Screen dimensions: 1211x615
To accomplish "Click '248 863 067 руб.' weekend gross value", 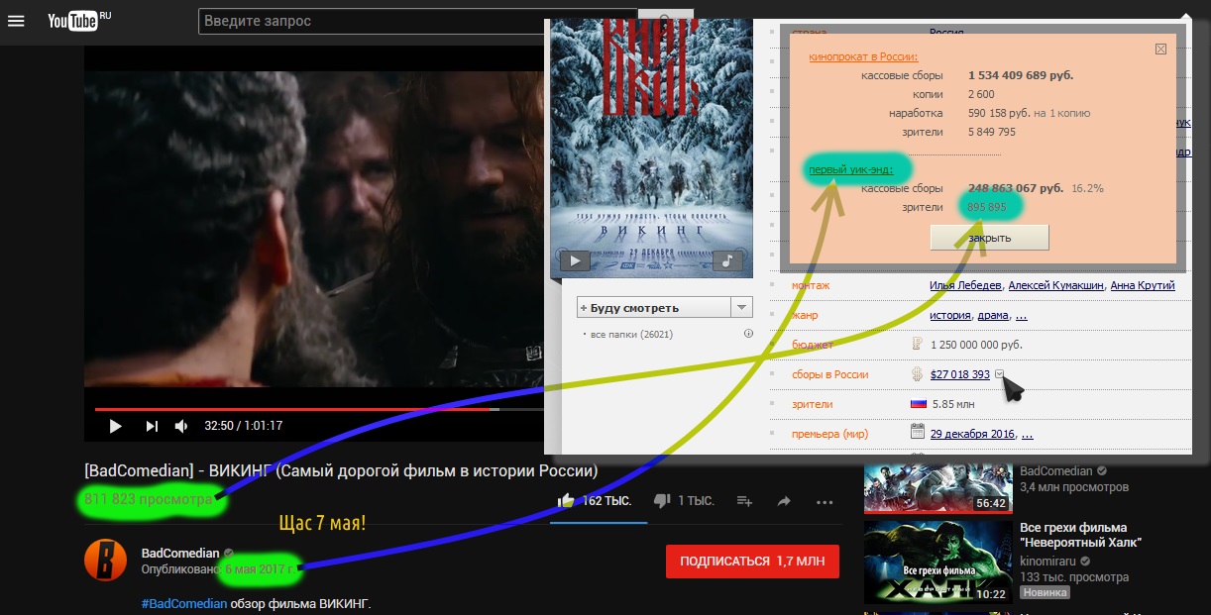I will coord(1016,187).
